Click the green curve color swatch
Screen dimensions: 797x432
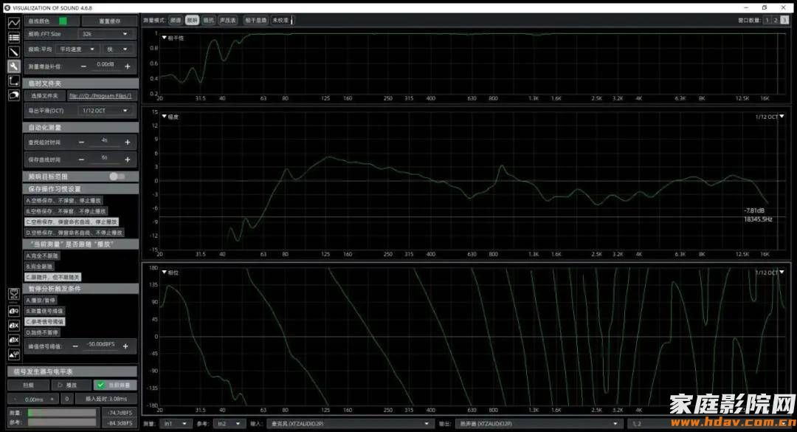(63, 21)
